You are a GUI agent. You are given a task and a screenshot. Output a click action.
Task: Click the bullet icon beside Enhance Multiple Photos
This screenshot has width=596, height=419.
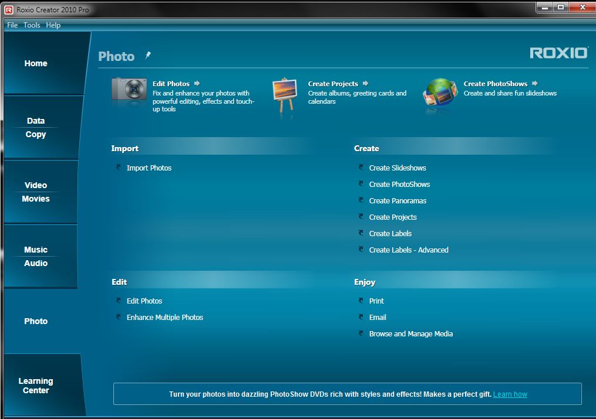tap(118, 316)
